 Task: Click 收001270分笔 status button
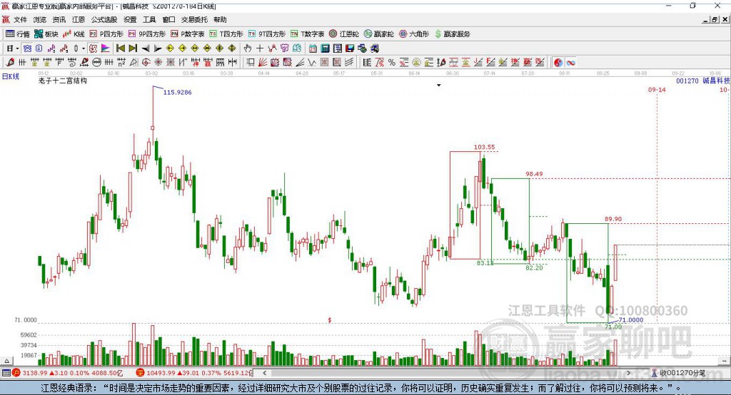pyautogui.click(x=679, y=373)
